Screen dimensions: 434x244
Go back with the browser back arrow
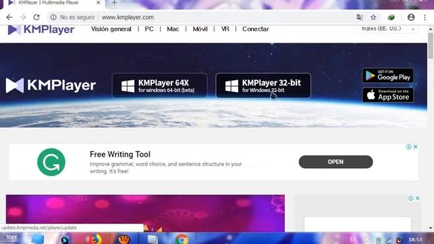(9, 17)
